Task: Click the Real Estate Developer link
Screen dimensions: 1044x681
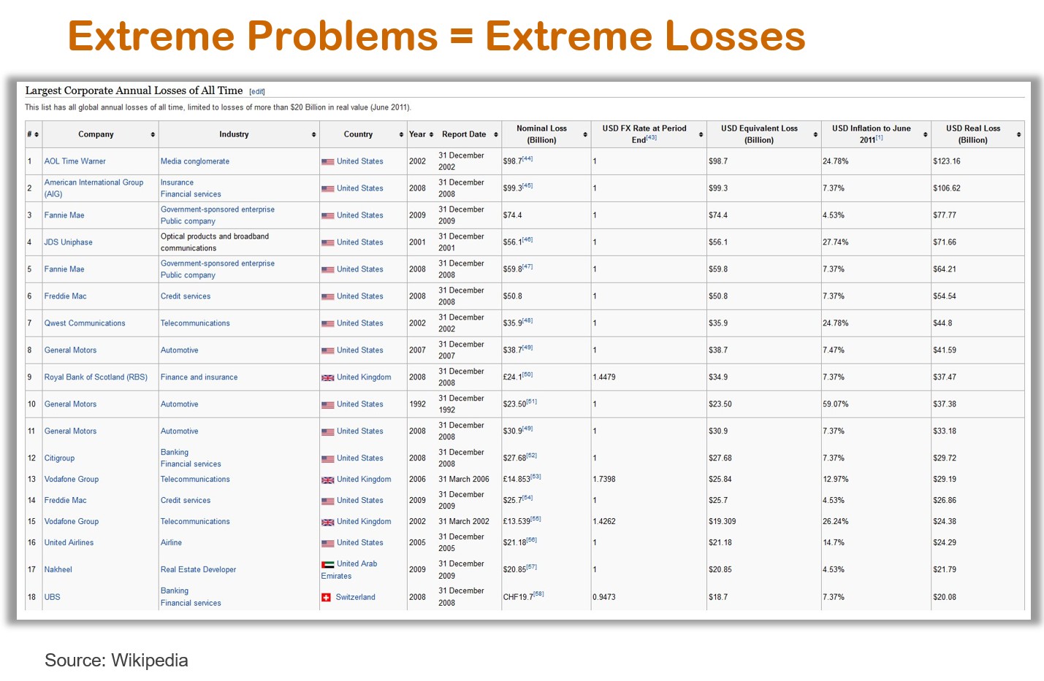Action: pos(199,569)
